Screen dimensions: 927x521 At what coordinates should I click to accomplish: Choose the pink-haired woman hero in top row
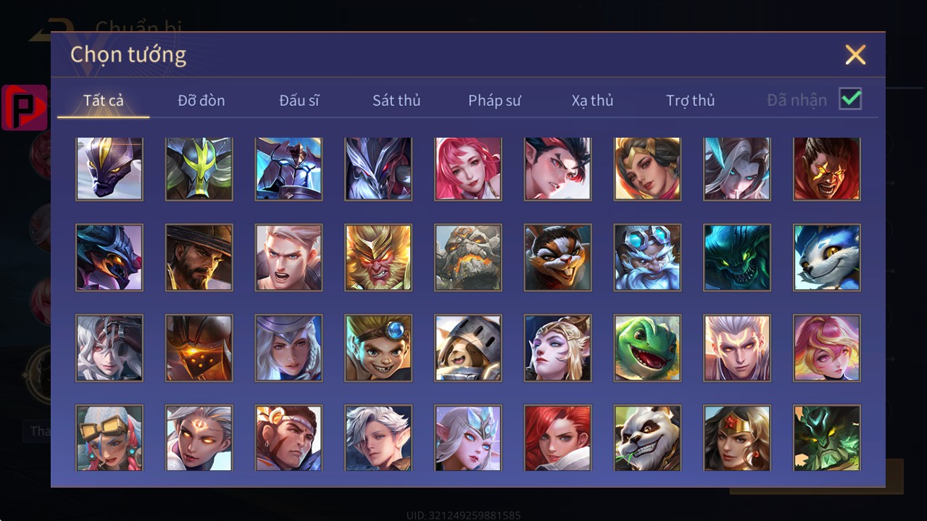[x=468, y=168]
